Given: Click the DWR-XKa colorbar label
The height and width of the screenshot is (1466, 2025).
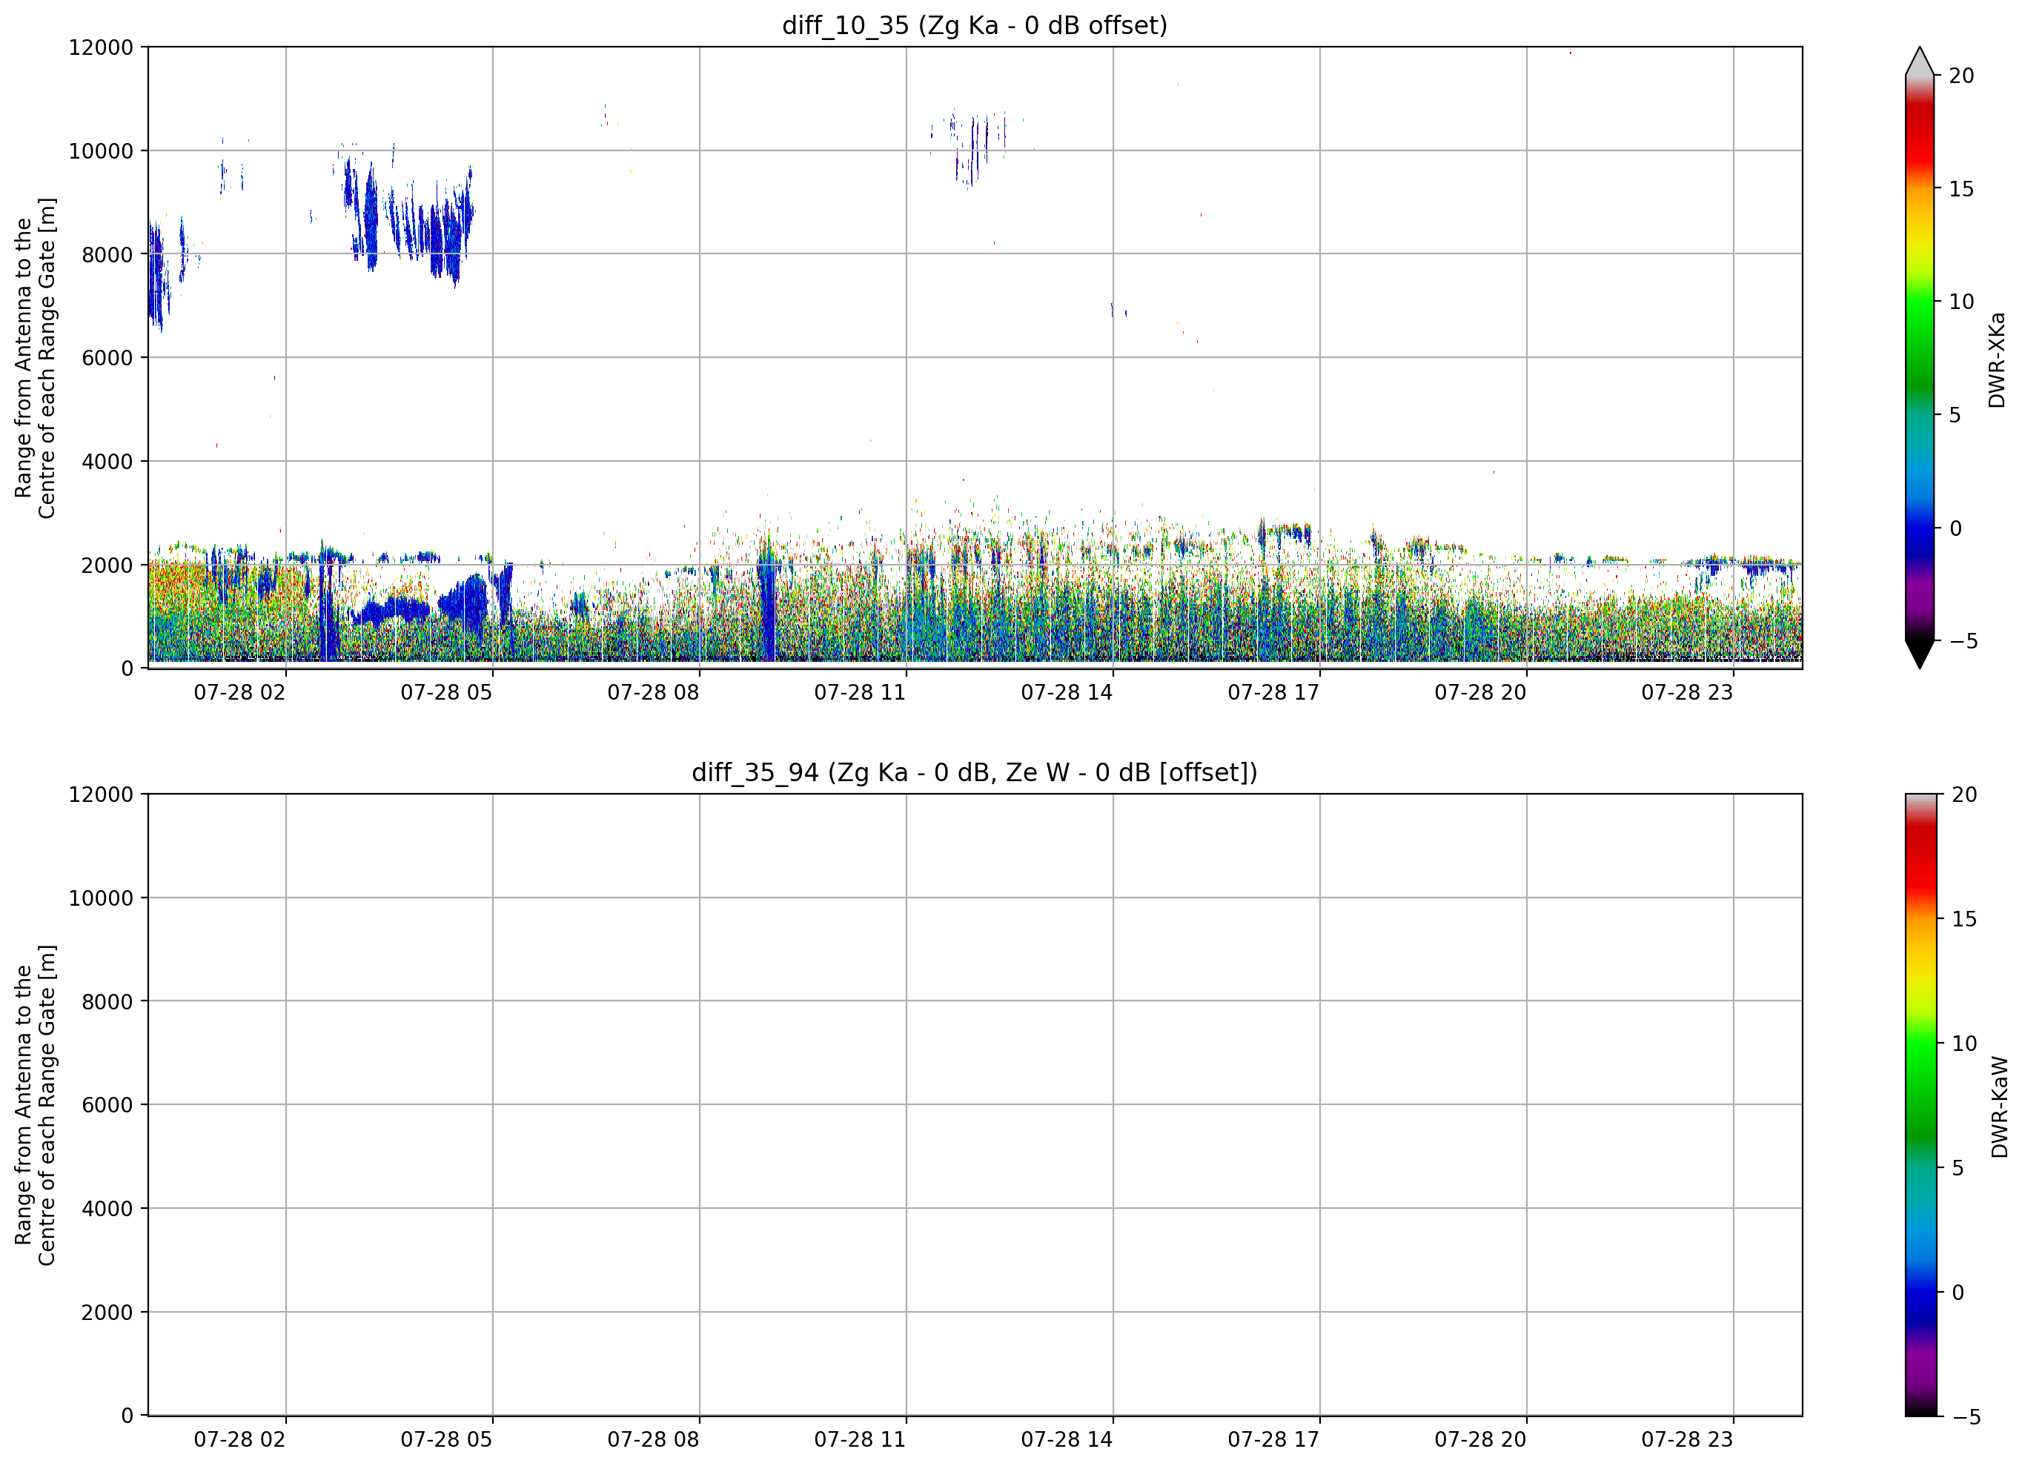Looking at the screenshot, I should (1996, 359).
